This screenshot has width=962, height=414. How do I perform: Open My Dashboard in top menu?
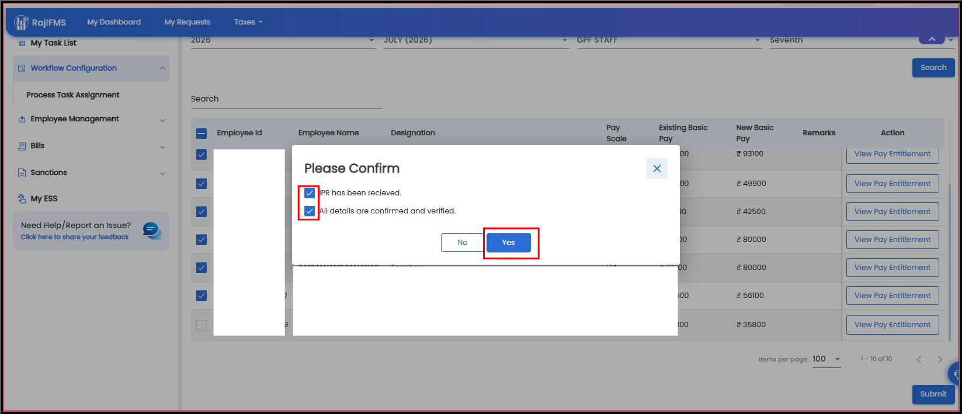coord(114,22)
